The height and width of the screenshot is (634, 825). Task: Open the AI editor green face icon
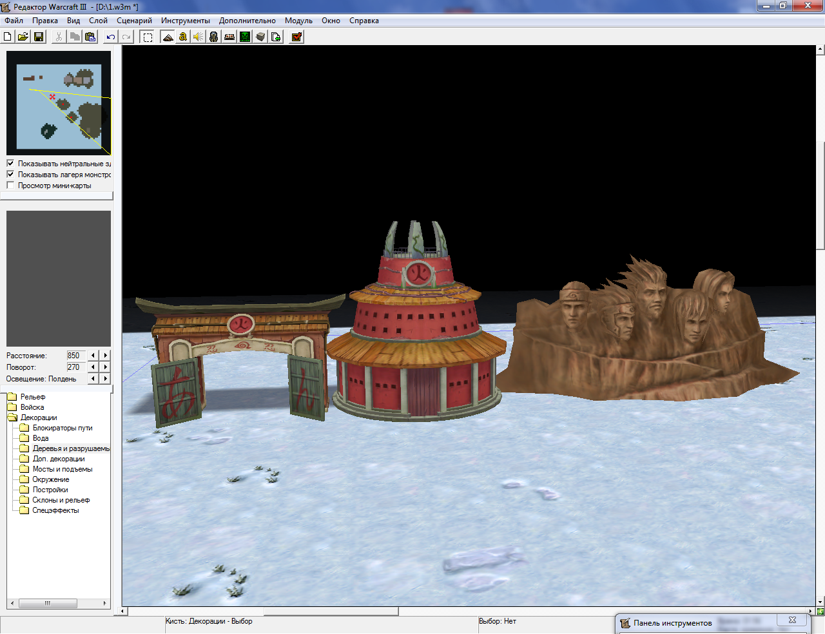(245, 37)
